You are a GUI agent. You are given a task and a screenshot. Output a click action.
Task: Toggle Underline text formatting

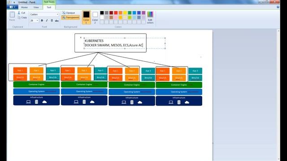tap(52, 21)
